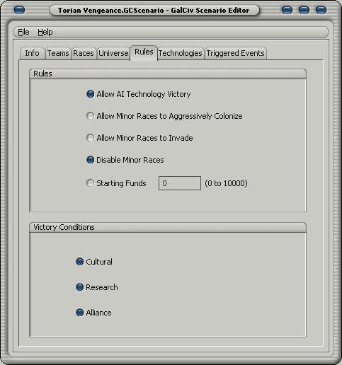
Task: Open the Triggered Events tab
Action: tap(235, 53)
